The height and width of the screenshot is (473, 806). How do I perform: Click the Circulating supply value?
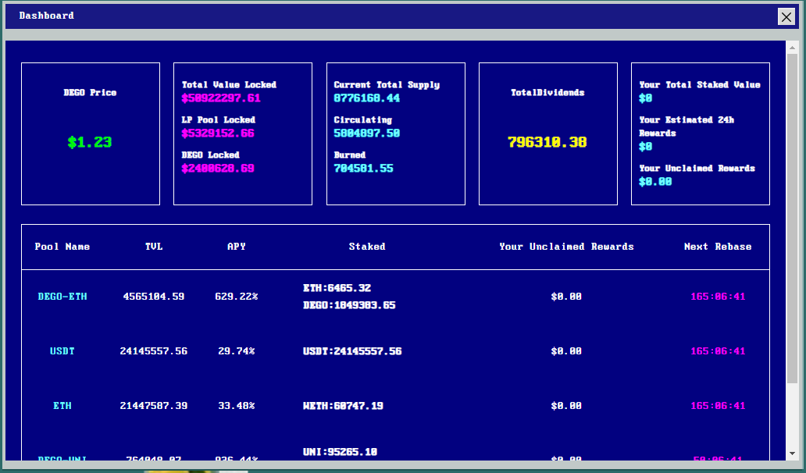tap(366, 133)
